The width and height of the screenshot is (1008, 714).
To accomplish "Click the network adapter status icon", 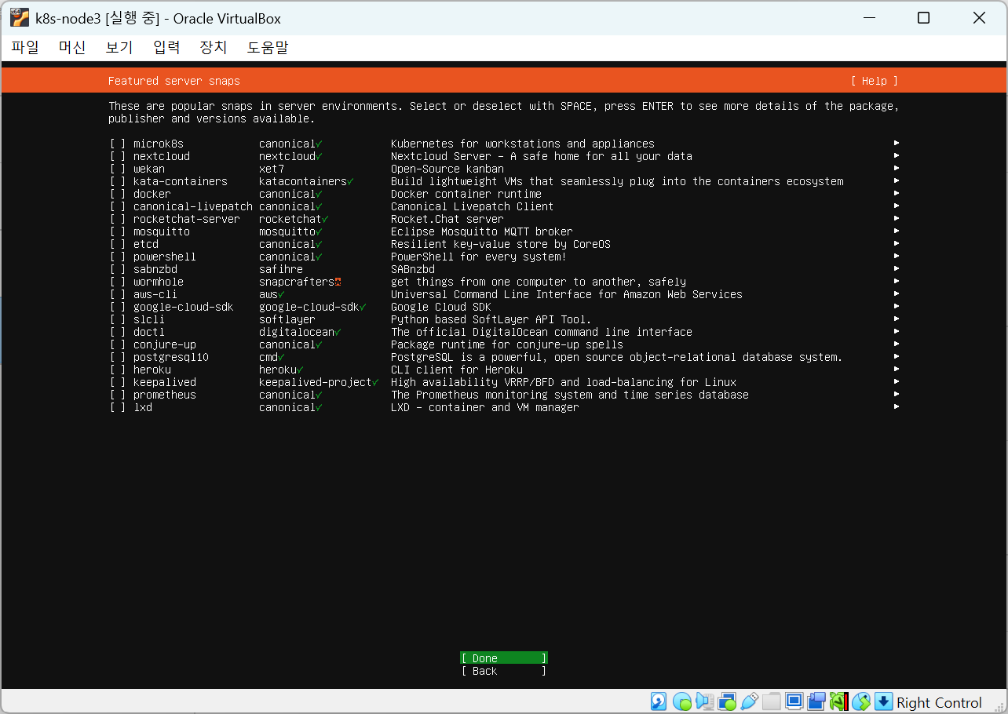I will point(727,701).
